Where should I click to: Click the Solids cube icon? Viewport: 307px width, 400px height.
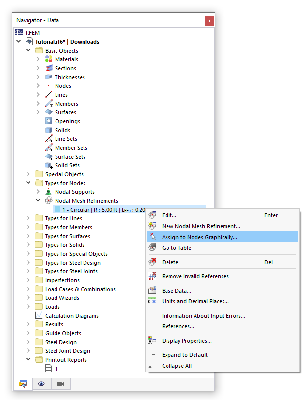[49, 130]
